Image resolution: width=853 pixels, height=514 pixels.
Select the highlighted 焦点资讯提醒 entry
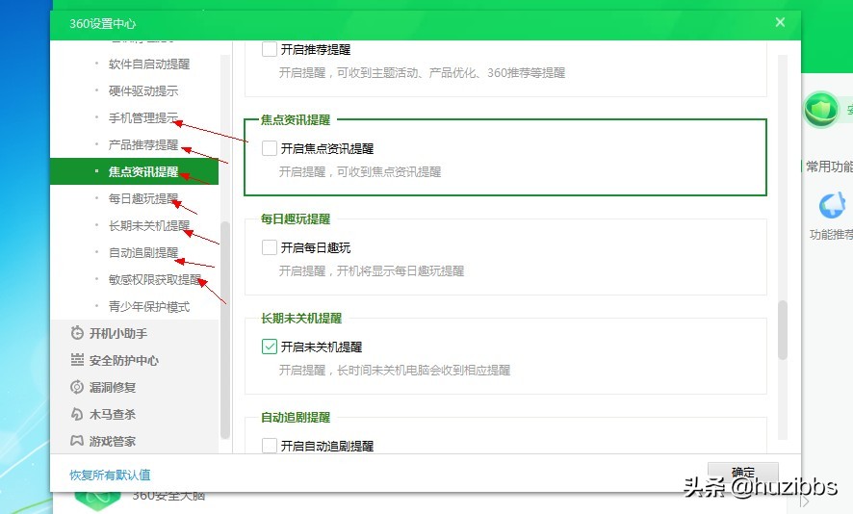(x=135, y=171)
